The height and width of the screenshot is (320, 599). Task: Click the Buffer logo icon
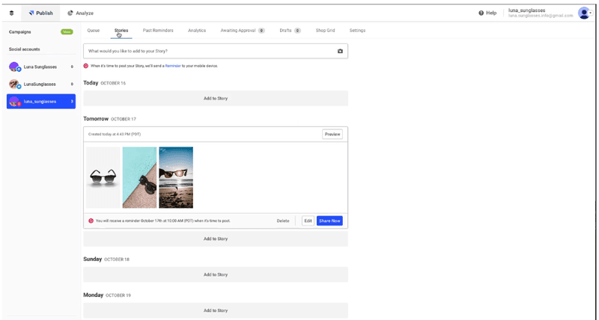tap(11, 13)
